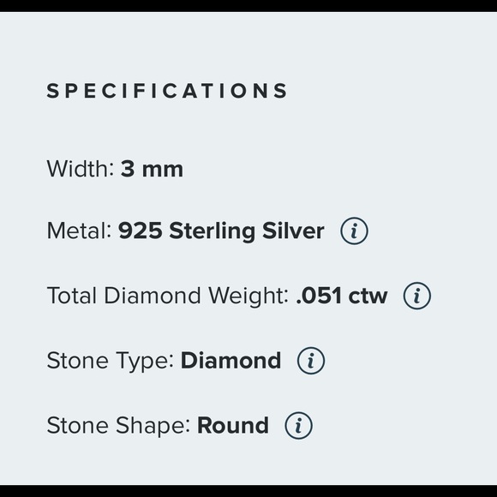
Task: Click the black bar above the specifications panel
Action: (248, 6)
